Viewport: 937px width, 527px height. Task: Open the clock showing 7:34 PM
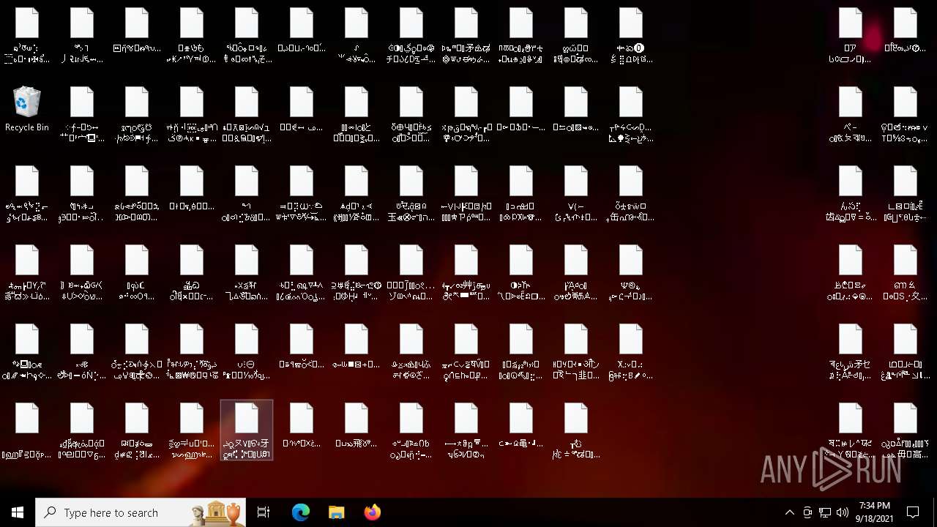[x=874, y=512]
